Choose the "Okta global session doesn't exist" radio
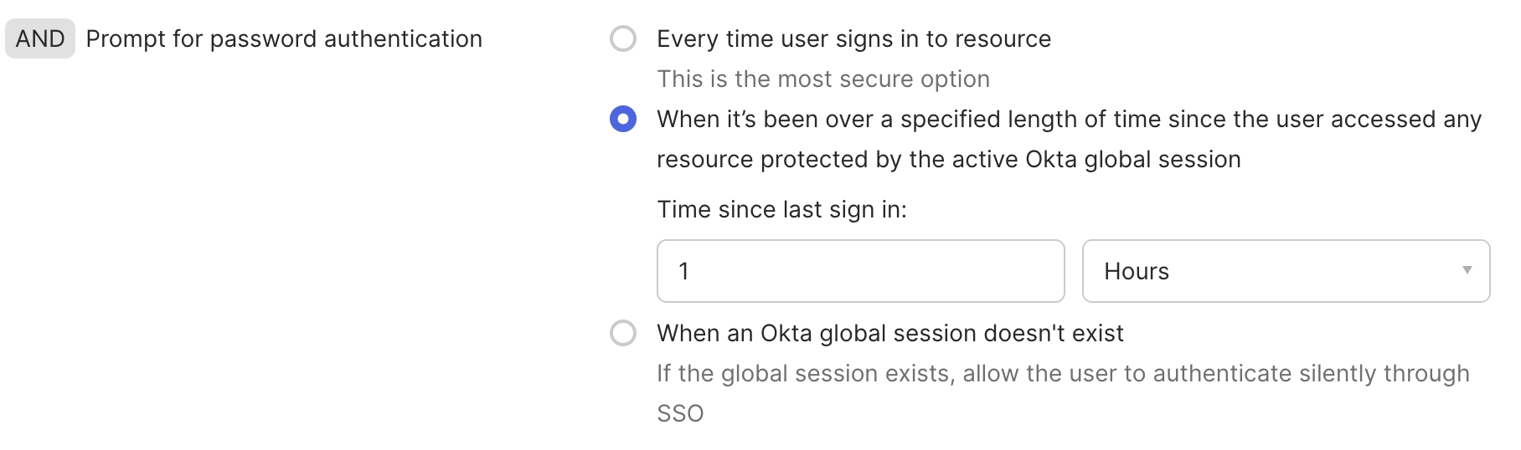This screenshot has height=450, width=1521. [623, 333]
